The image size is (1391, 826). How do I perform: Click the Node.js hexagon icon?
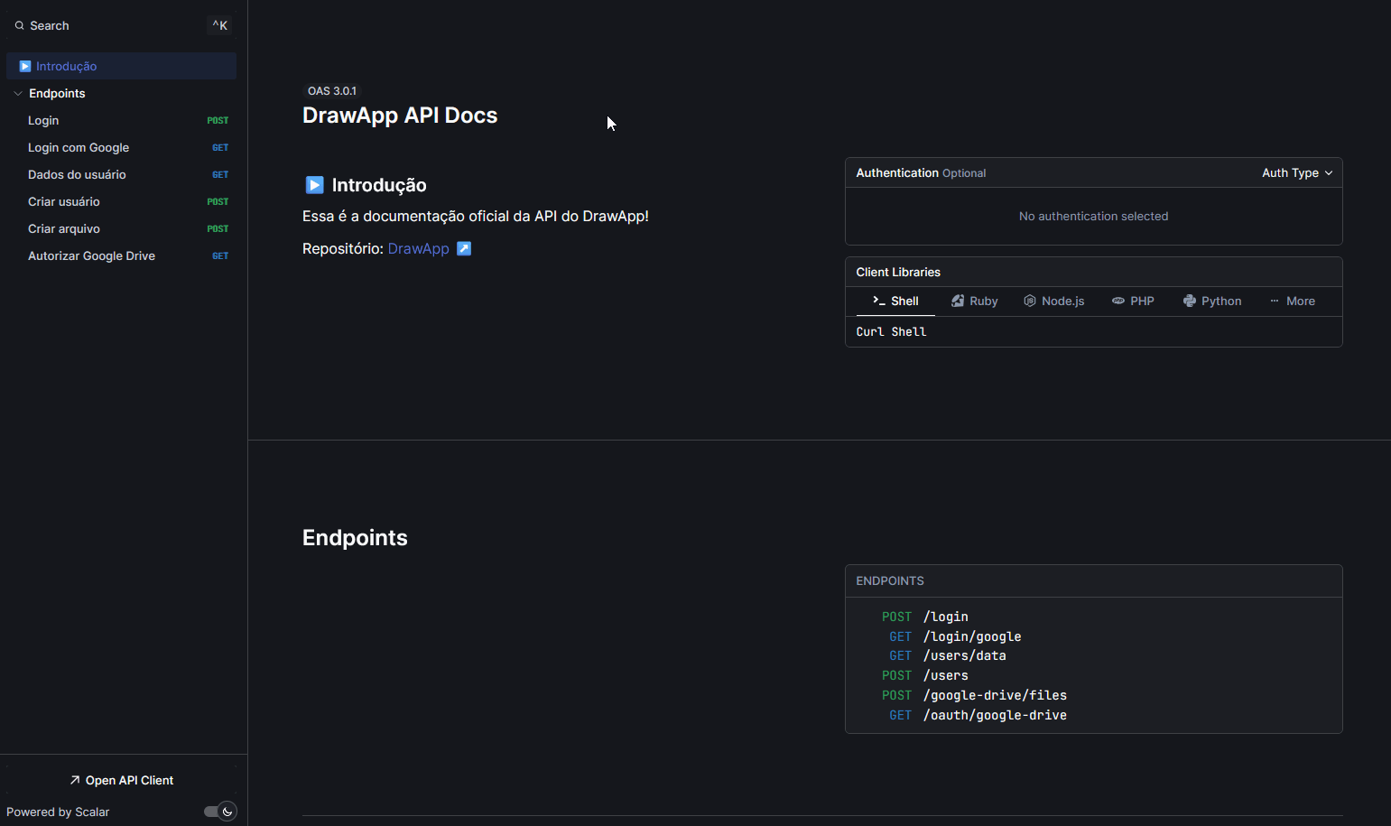1029,301
